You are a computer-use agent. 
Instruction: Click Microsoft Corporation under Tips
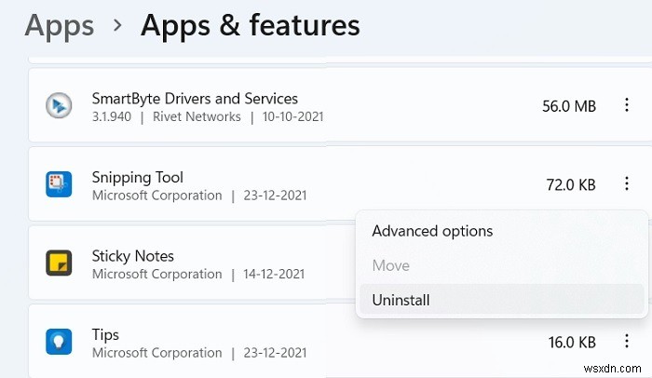[157, 353]
